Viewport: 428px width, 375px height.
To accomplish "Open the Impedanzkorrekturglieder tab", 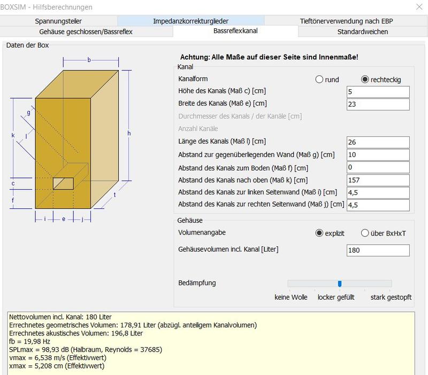I will pyautogui.click(x=190, y=21).
